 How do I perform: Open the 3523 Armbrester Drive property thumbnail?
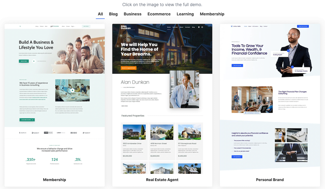point(134,132)
